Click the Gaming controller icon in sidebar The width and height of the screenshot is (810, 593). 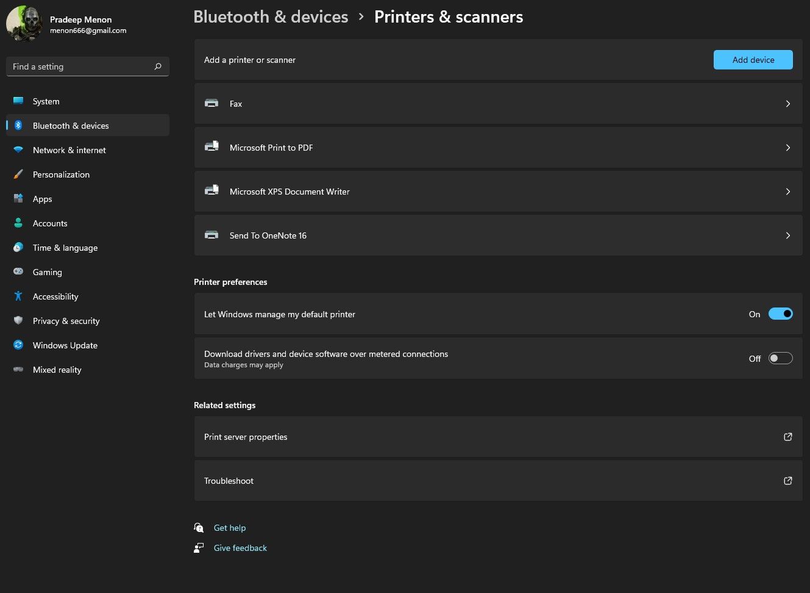pos(18,271)
